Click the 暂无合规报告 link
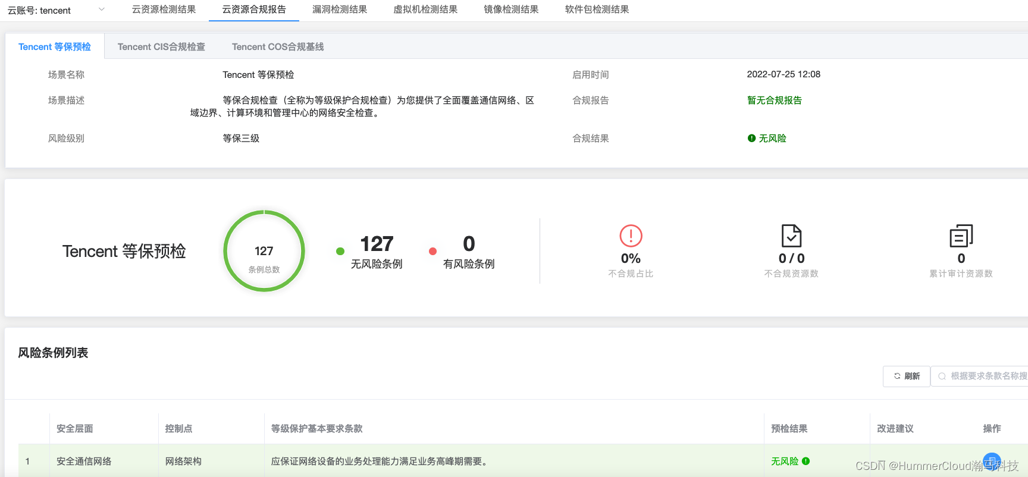Viewport: 1028px width, 477px height. (x=775, y=101)
